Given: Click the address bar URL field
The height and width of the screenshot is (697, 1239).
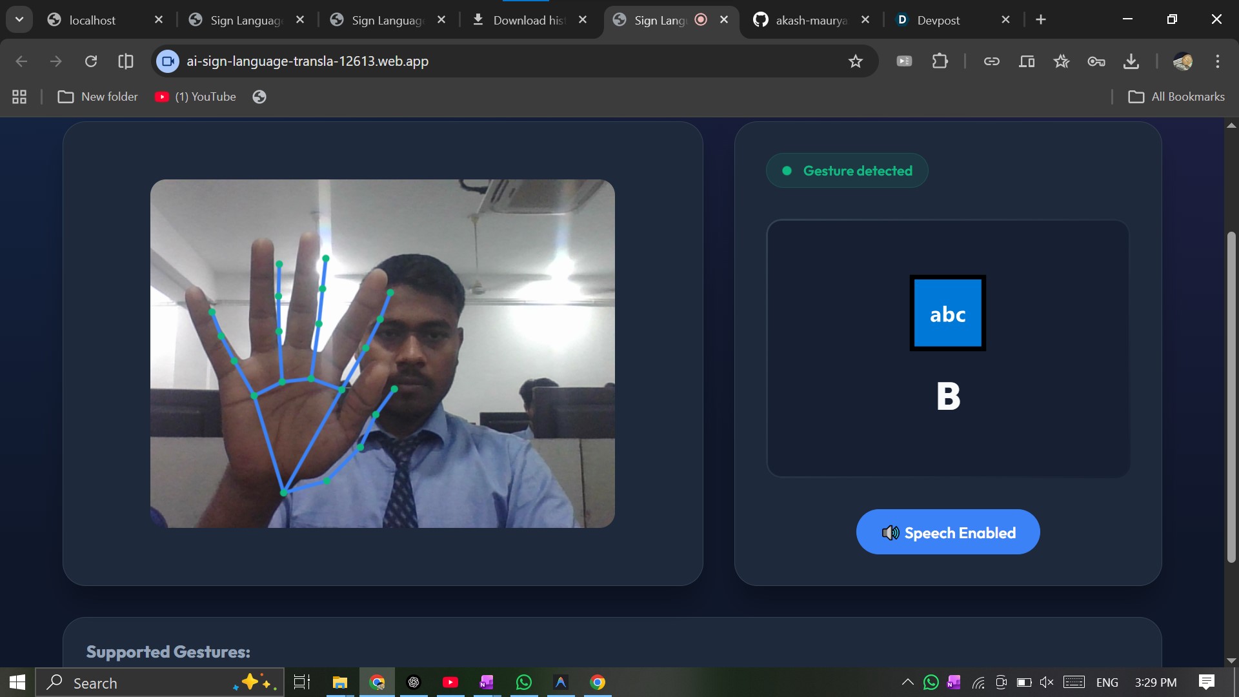Looking at the screenshot, I should coord(452,61).
